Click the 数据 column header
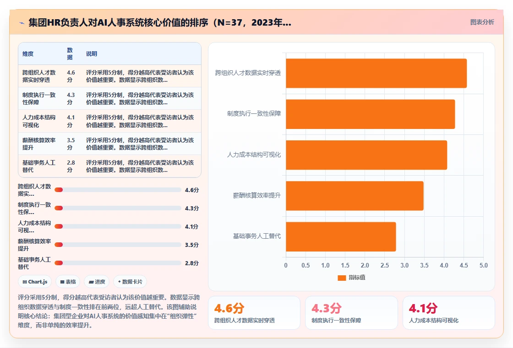Screen dimensions: 513x348 point(72,54)
